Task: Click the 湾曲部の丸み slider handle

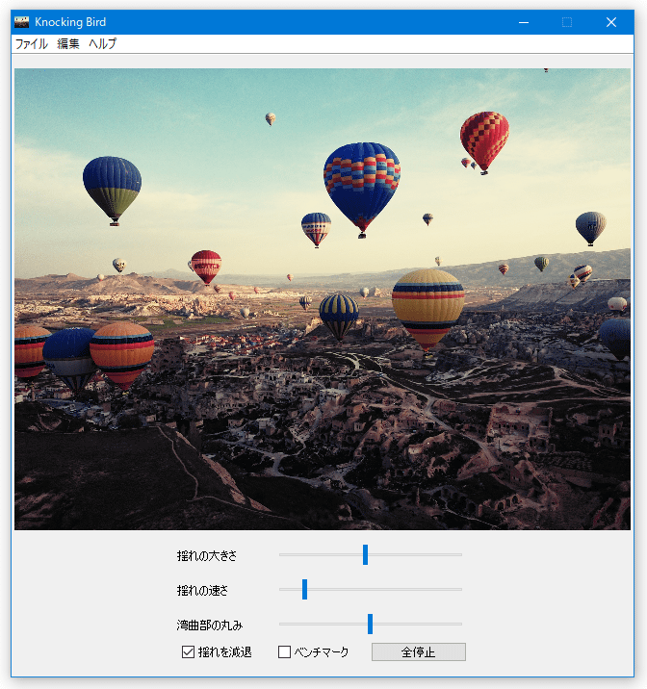Action: click(370, 624)
